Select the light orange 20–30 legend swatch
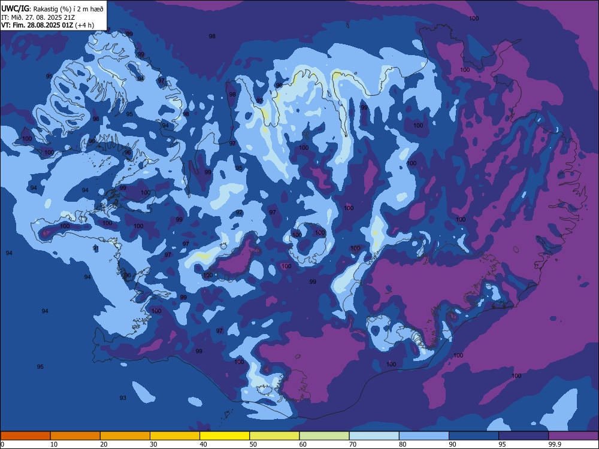Viewport: 599px width, 449px height. (125, 436)
